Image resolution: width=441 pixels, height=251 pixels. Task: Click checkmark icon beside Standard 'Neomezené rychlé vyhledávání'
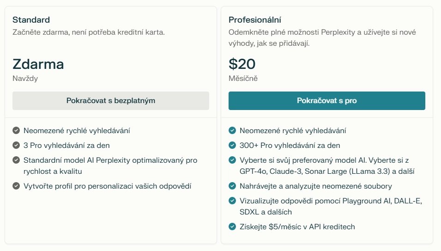pos(16,131)
